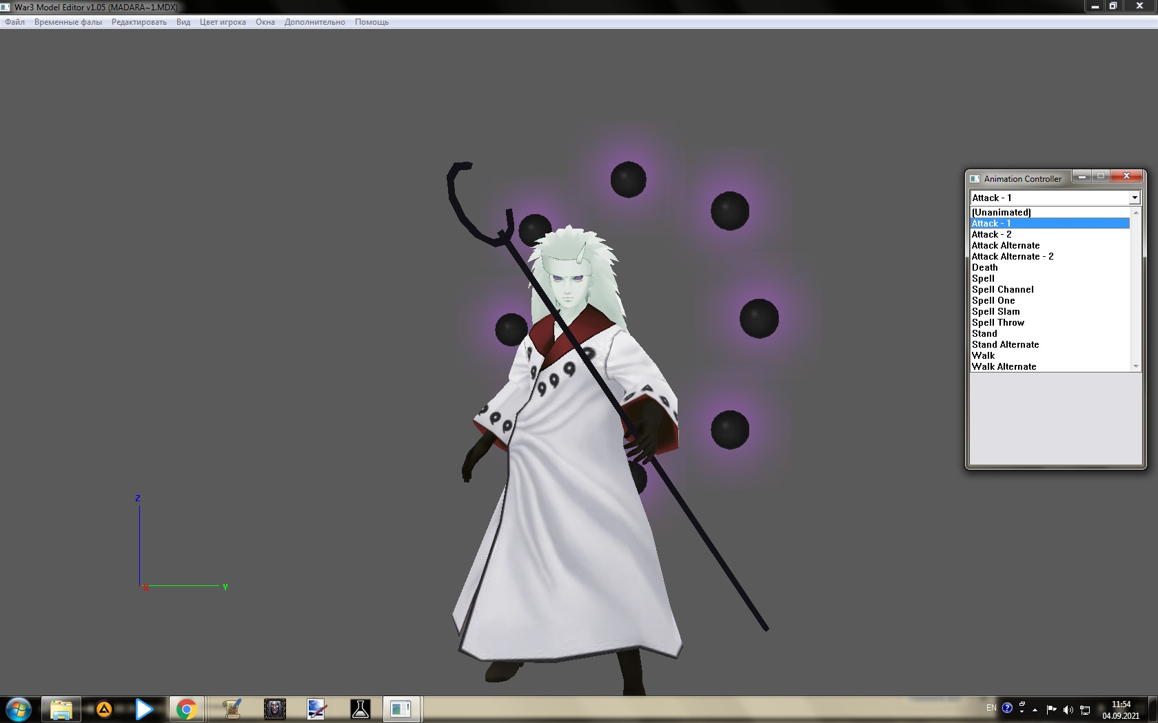Open the scroll-and-quill taskbar app
Screen dimensions: 1158x723
[x=232, y=709]
